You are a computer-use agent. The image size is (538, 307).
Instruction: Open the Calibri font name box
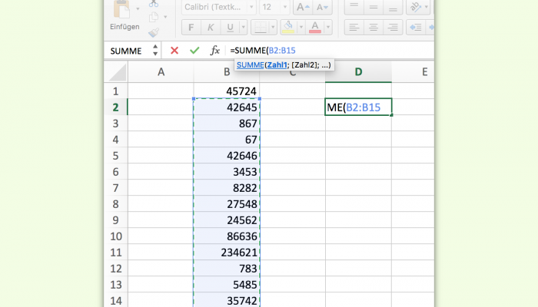tap(218, 7)
